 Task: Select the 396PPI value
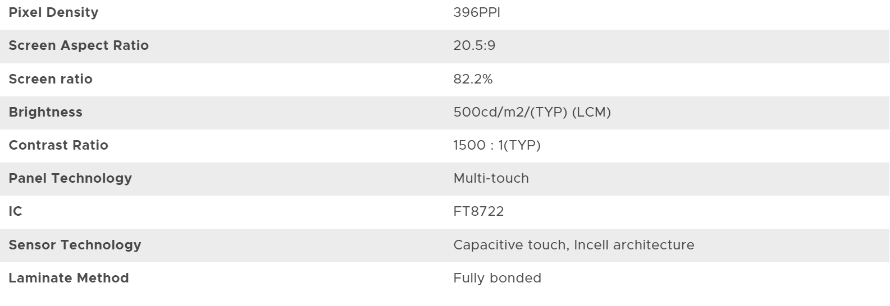coord(477,12)
